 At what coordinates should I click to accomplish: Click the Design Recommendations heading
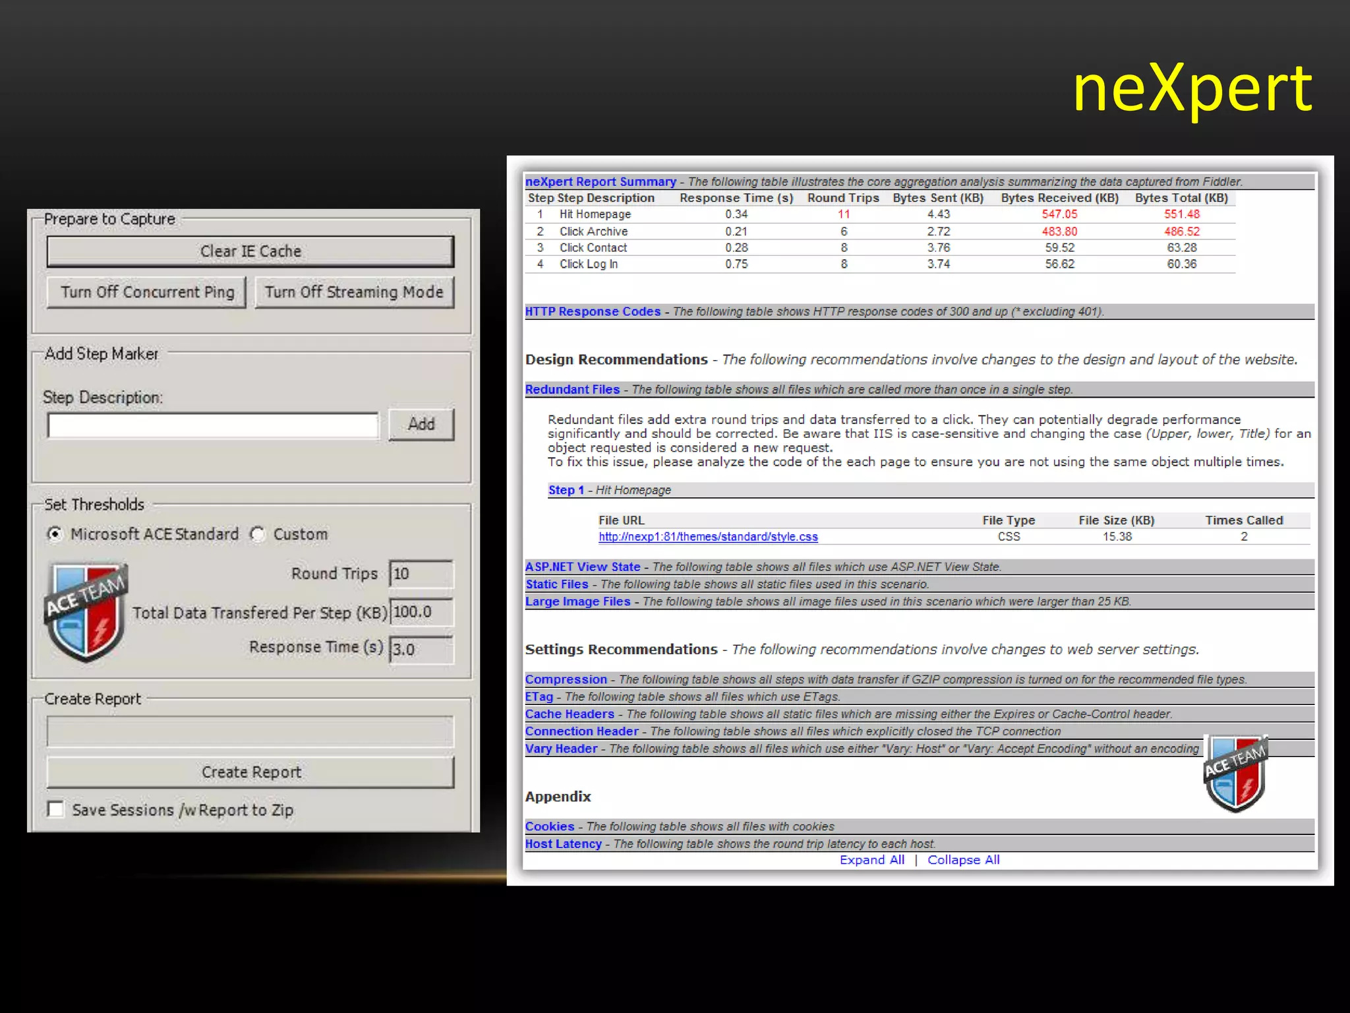click(616, 359)
